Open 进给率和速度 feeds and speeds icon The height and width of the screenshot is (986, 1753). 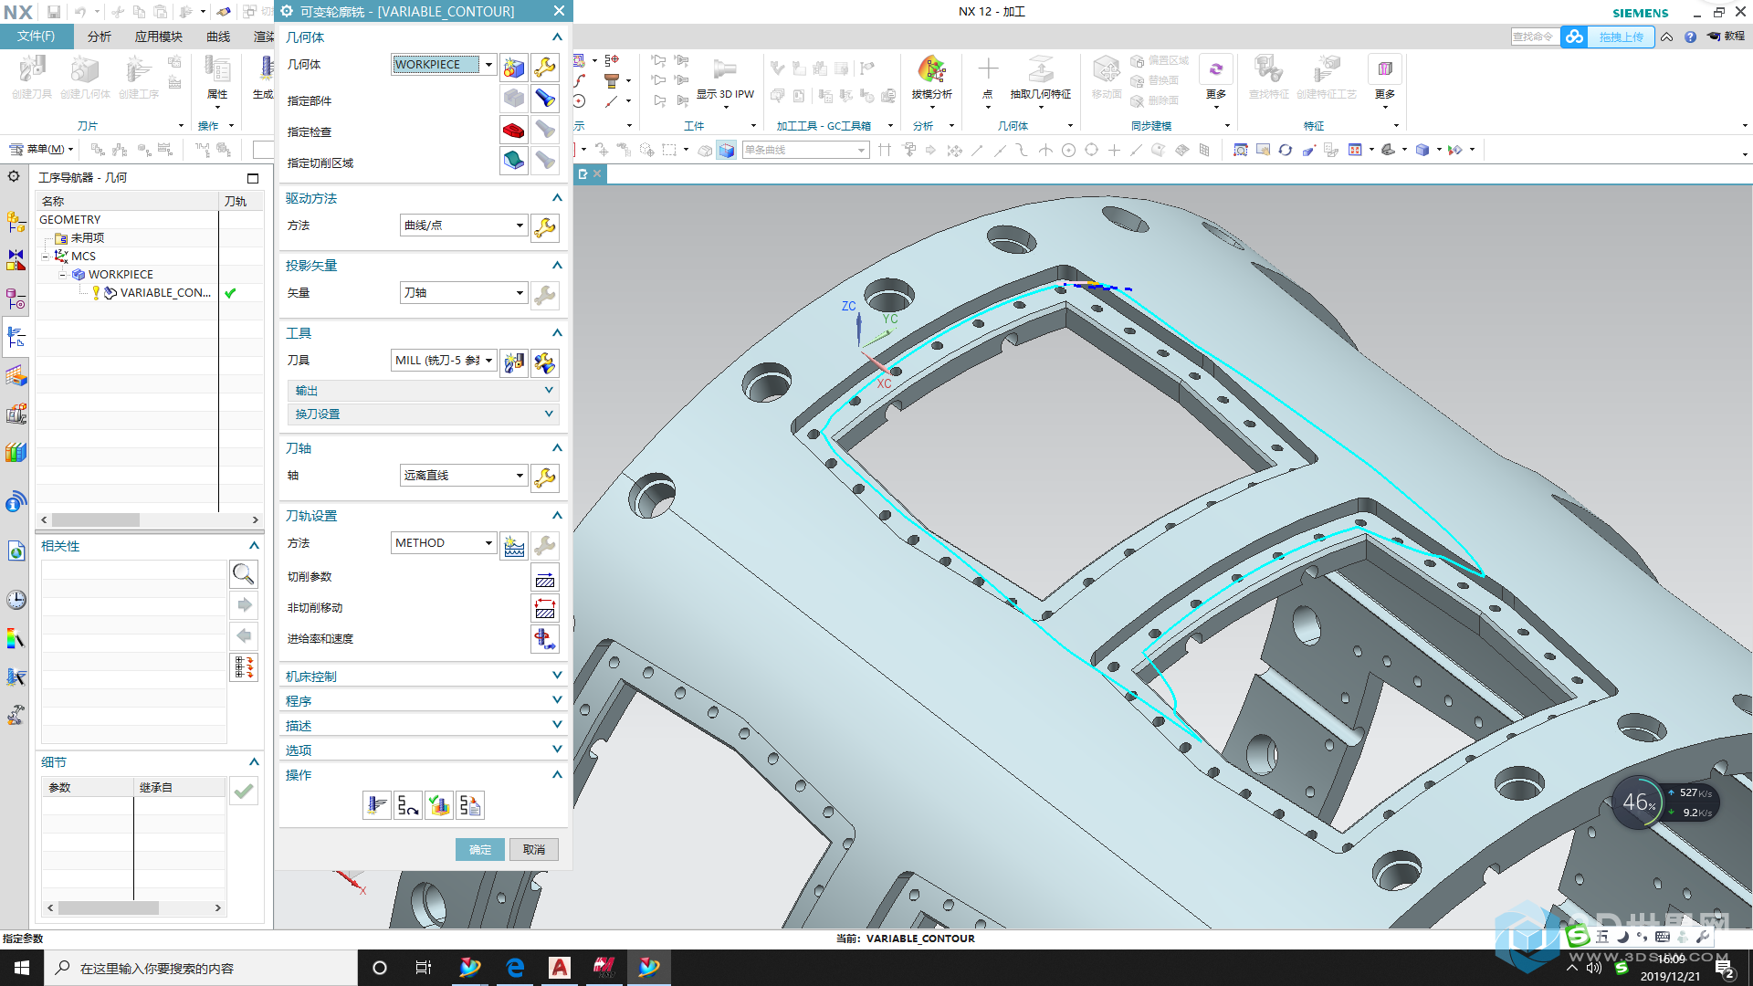click(x=545, y=639)
